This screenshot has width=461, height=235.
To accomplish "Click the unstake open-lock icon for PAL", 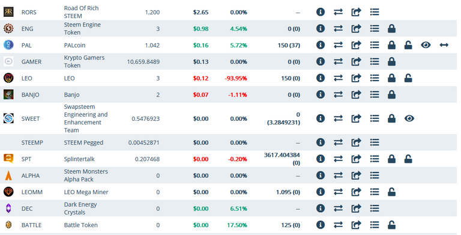I will pyautogui.click(x=408, y=45).
